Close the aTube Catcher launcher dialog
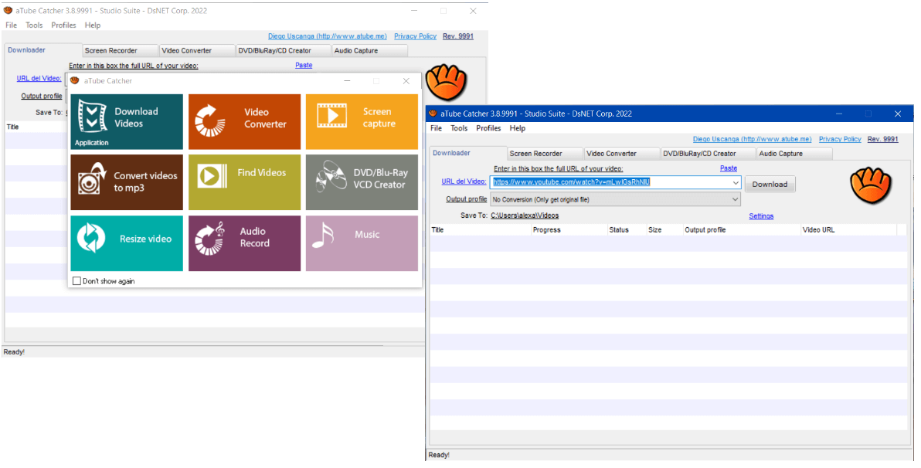Image resolution: width=921 pixels, height=468 pixels. (x=406, y=81)
